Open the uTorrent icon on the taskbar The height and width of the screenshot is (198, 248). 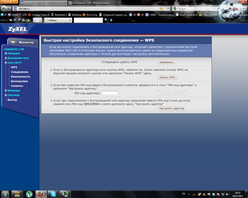[29, 194]
